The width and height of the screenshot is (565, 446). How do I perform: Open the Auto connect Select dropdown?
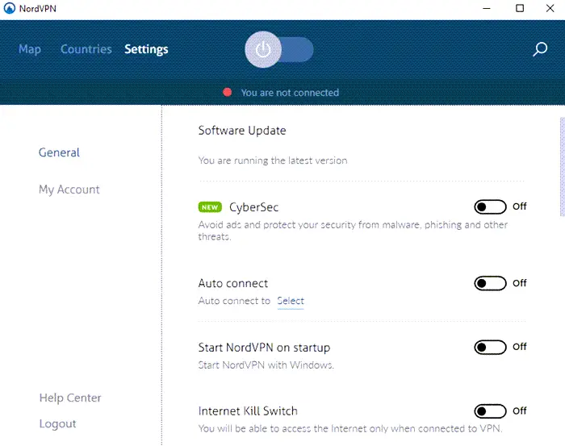(x=291, y=301)
